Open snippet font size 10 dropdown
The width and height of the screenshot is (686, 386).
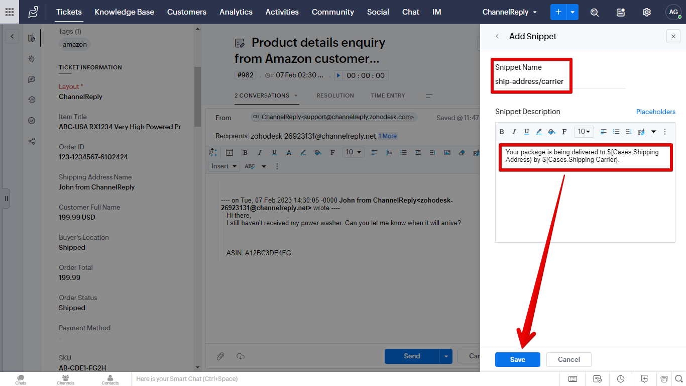(x=584, y=132)
